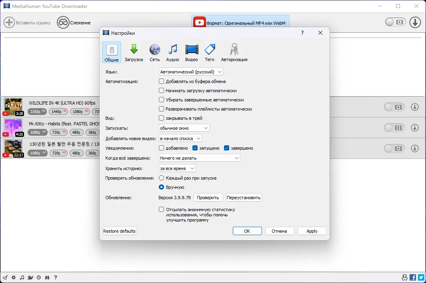Start download for Mr.Kitty - Habits row
The image size is (426, 283).
click(414, 128)
